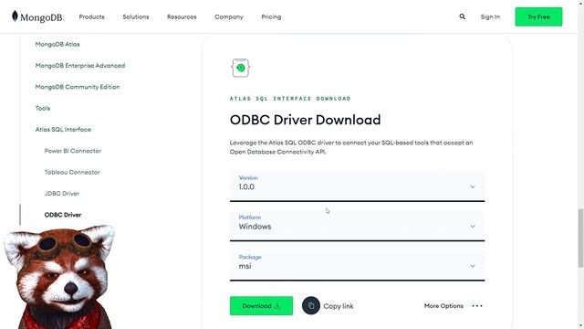Open the Company menu
This screenshot has width=584, height=329.
pos(229,16)
